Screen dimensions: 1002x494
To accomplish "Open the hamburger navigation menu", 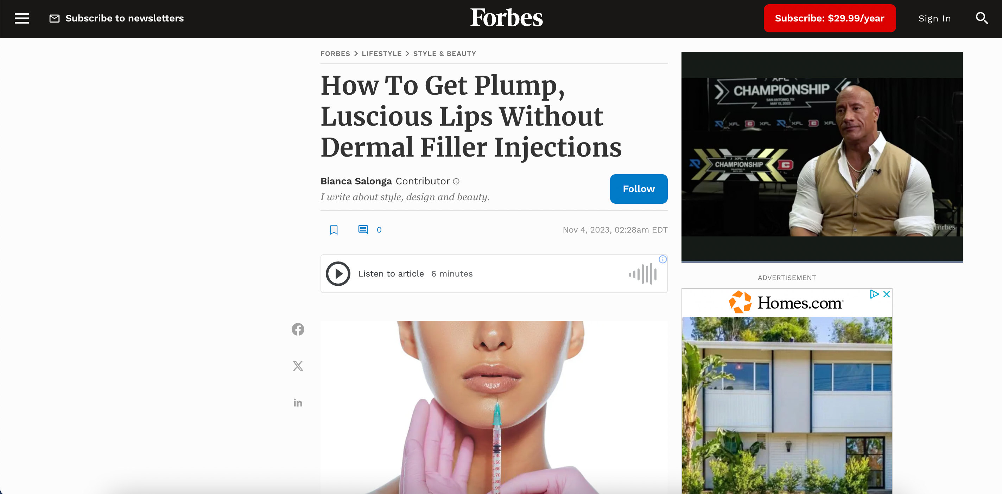I will [22, 18].
